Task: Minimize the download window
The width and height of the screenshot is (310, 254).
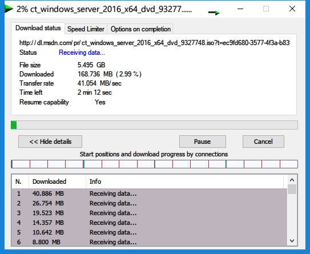Action: point(240,9)
